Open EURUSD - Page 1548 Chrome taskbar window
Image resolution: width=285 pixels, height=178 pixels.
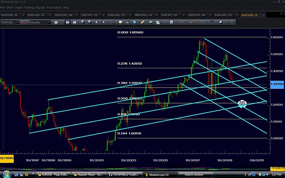tap(53, 175)
